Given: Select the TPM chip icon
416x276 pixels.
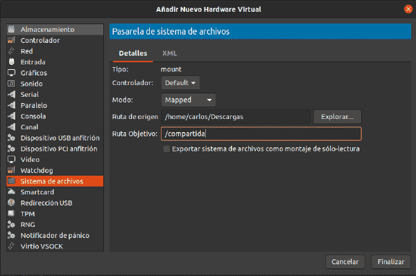Looking at the screenshot, I should (11, 214).
